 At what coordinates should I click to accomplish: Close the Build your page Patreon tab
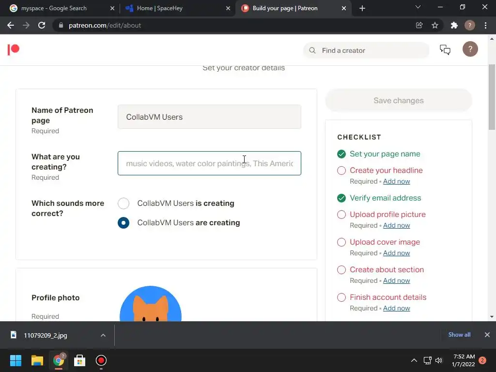pyautogui.click(x=344, y=8)
